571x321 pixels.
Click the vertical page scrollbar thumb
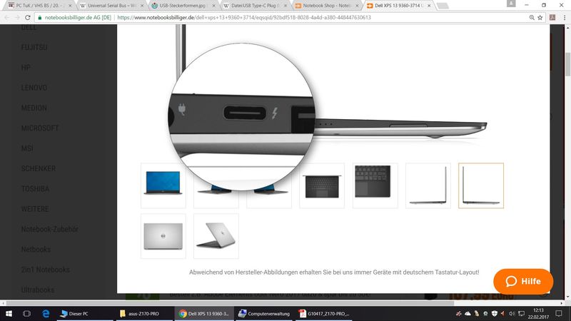[567, 64]
